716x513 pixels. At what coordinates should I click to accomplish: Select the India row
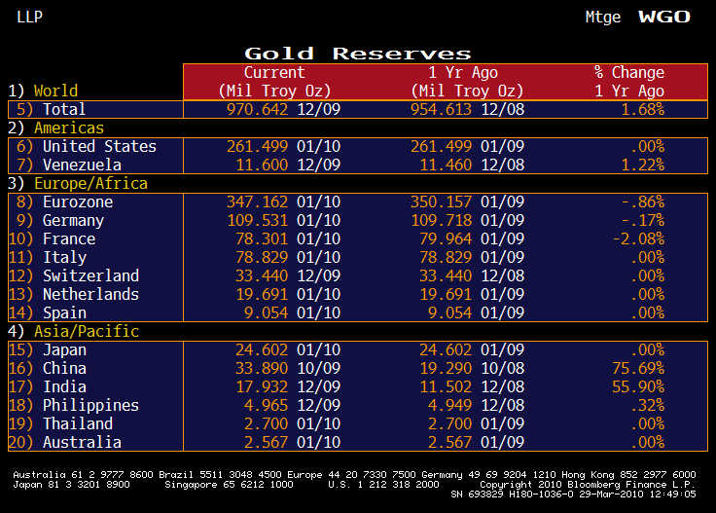coord(64,386)
